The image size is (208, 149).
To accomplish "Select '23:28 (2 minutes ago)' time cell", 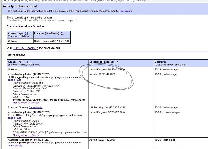I will click(166, 107).
